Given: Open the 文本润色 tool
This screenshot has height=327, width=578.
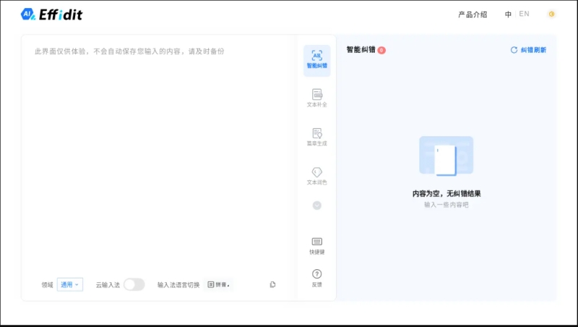Looking at the screenshot, I should pyautogui.click(x=316, y=176).
